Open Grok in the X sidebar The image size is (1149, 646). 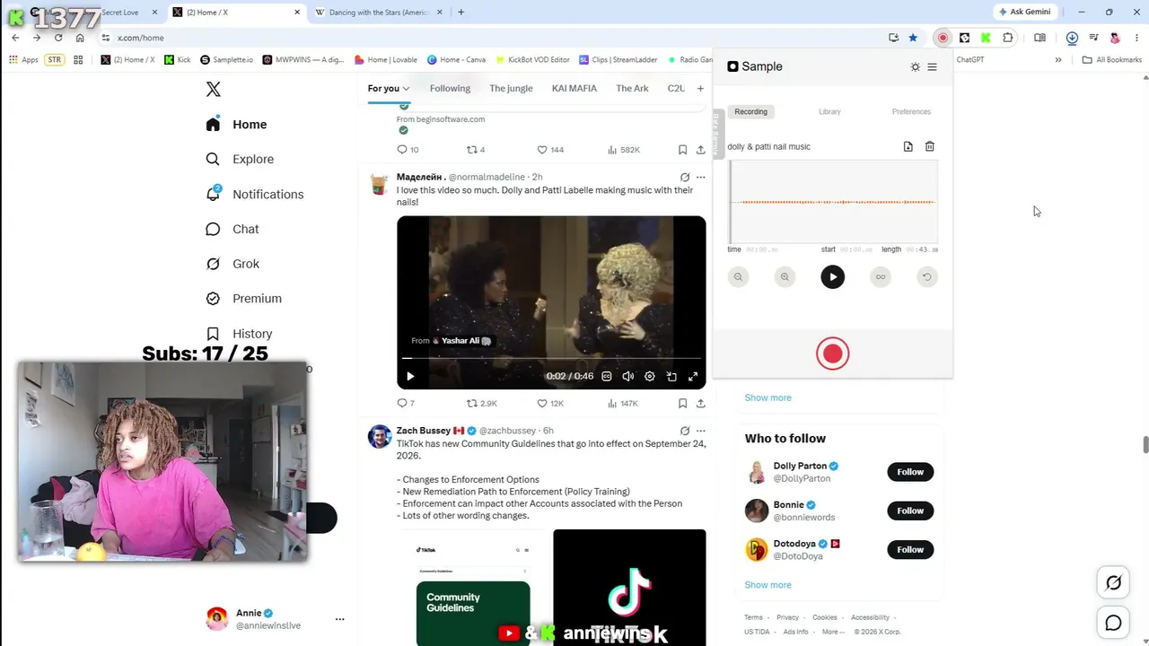(232, 264)
